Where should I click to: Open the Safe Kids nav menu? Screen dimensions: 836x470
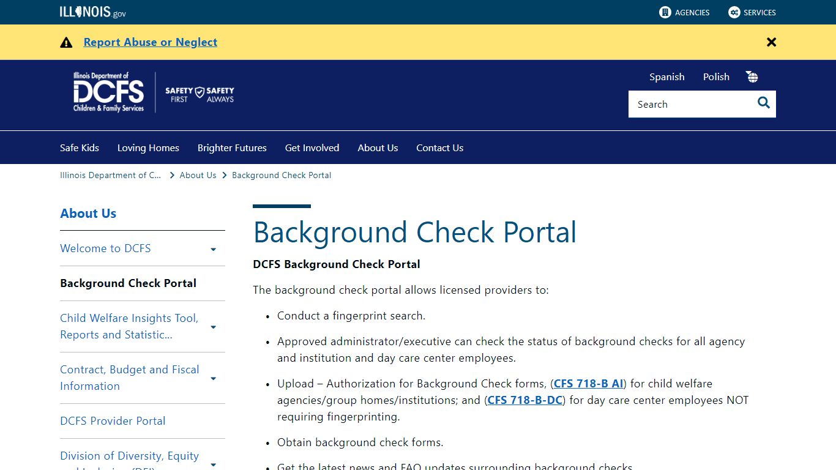[80, 147]
